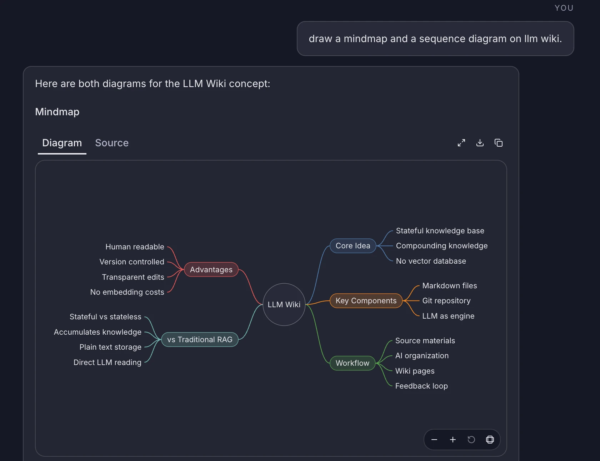Image resolution: width=600 pixels, height=461 pixels.
Task: Click 'Transparent edits' label
Action: tap(133, 277)
